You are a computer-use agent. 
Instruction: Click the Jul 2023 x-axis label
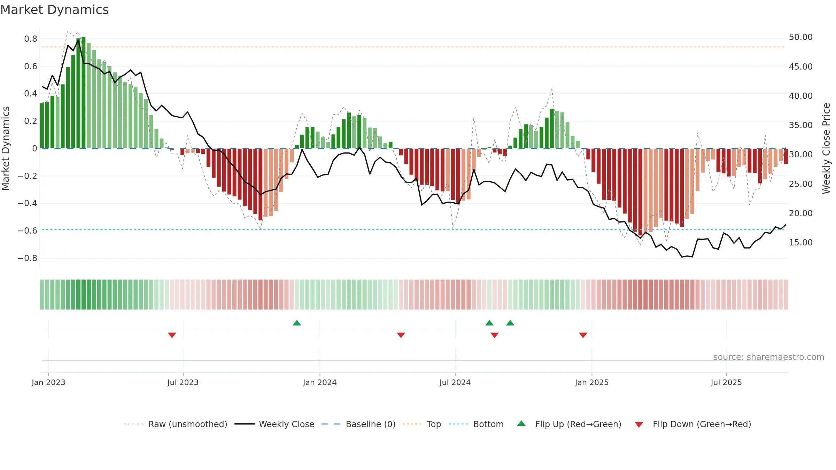(x=183, y=382)
